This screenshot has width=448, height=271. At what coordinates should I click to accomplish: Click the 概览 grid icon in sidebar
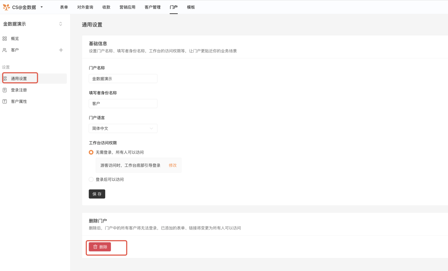(5, 39)
